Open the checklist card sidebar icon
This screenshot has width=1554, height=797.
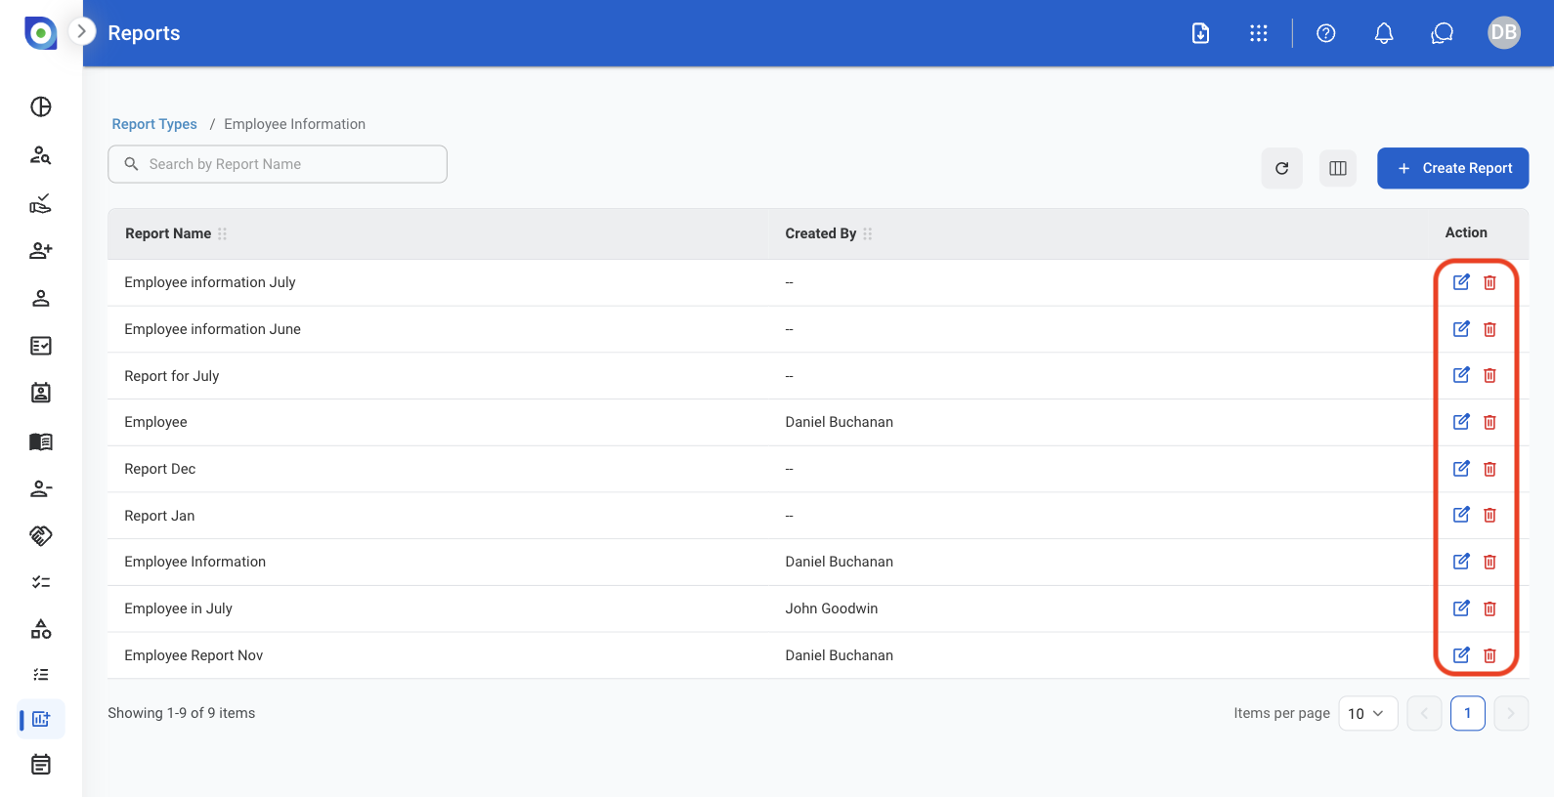pos(41,346)
